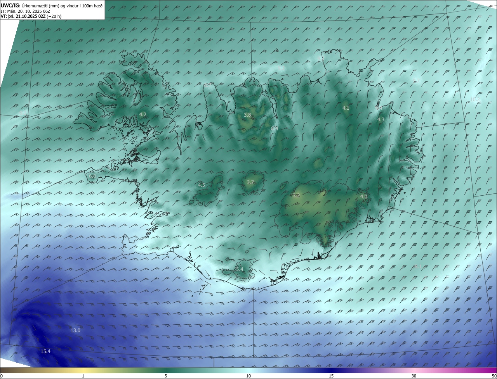497x379 pixels.
Task: Click the 4.3 value on the map
Action: [x=381, y=120]
